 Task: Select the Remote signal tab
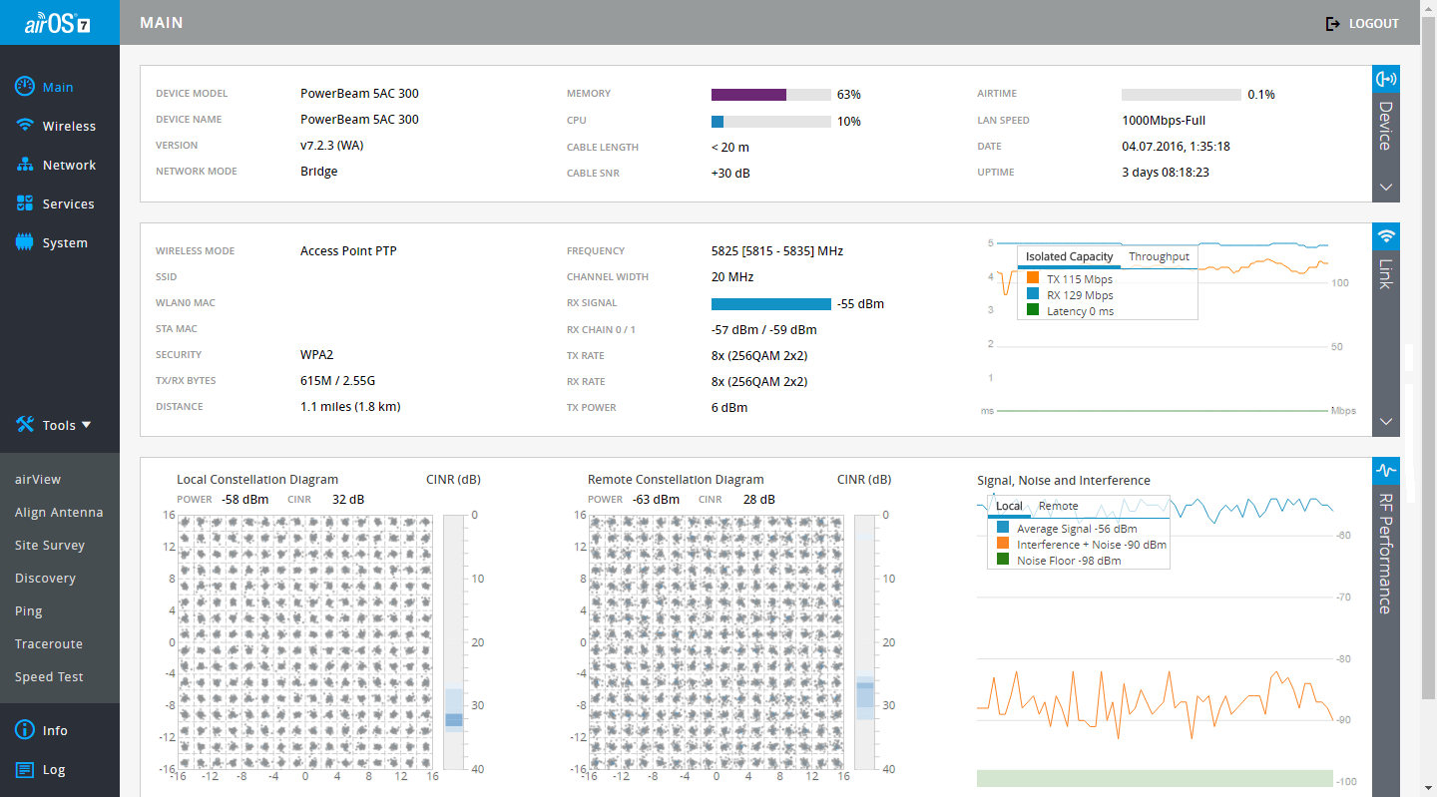coord(1058,507)
